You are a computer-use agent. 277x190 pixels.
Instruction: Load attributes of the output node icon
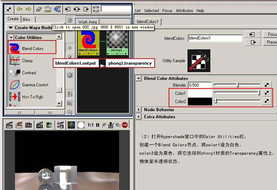point(253,42)
